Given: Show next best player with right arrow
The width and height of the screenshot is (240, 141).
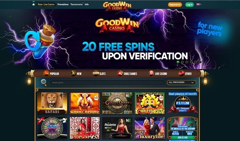Looking at the screenshot, I should [x=193, y=108].
